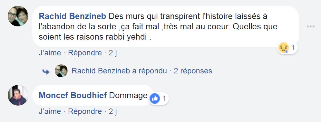Click the small Rachid avatar in replies row
This screenshot has height=122, width=321.
tap(61, 71)
